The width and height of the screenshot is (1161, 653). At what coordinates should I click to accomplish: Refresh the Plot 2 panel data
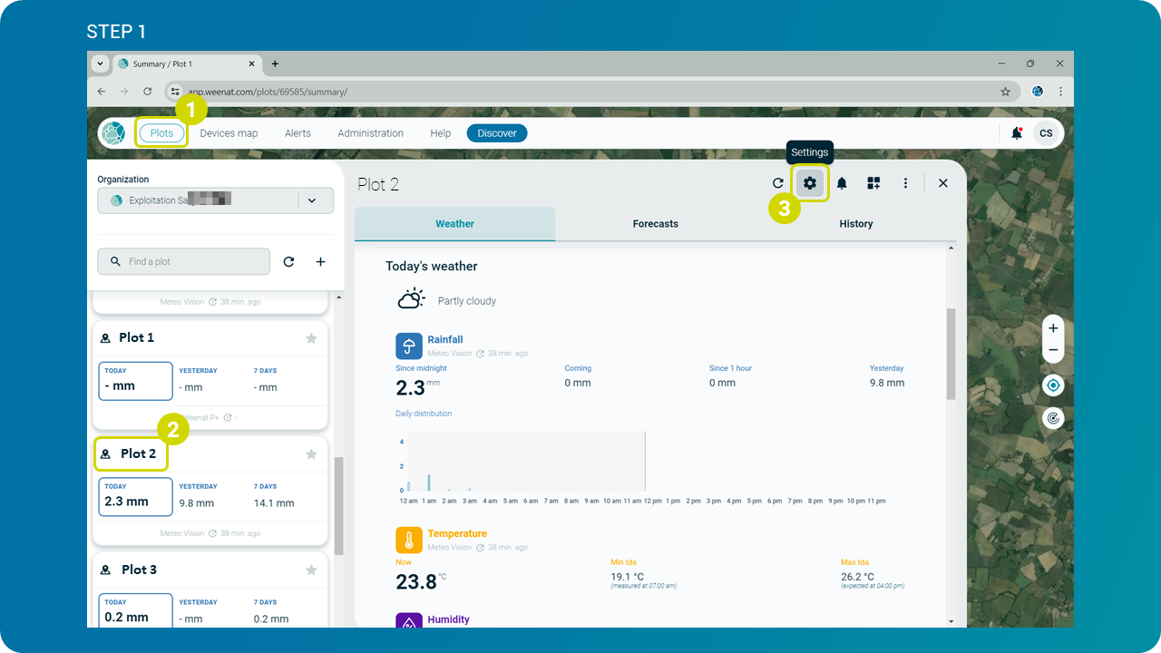coord(777,183)
